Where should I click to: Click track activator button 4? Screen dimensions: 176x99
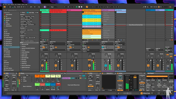[x=89, y=65]
